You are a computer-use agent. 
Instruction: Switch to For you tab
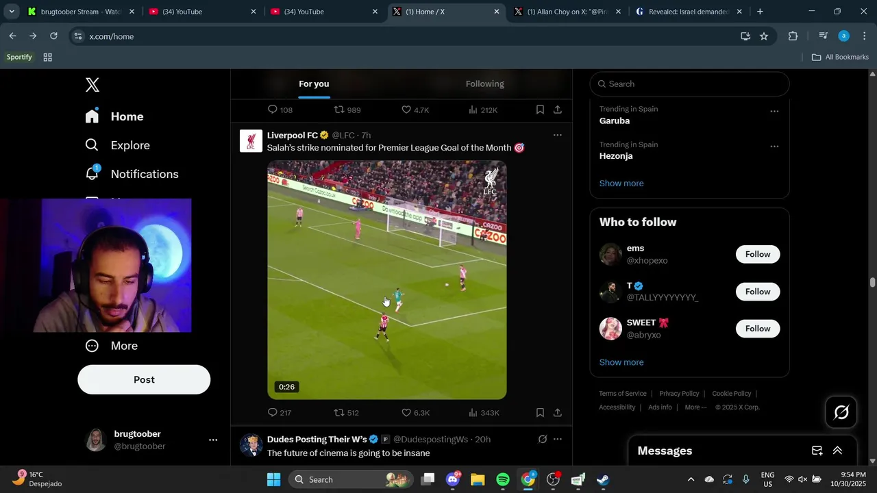coord(314,84)
